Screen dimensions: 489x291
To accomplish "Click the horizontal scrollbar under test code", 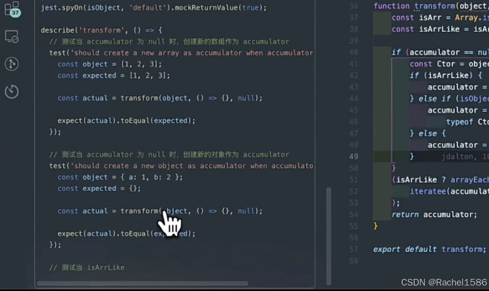I will (142, 283).
